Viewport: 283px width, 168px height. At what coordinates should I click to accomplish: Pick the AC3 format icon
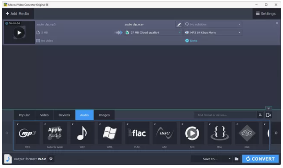(x=192, y=133)
